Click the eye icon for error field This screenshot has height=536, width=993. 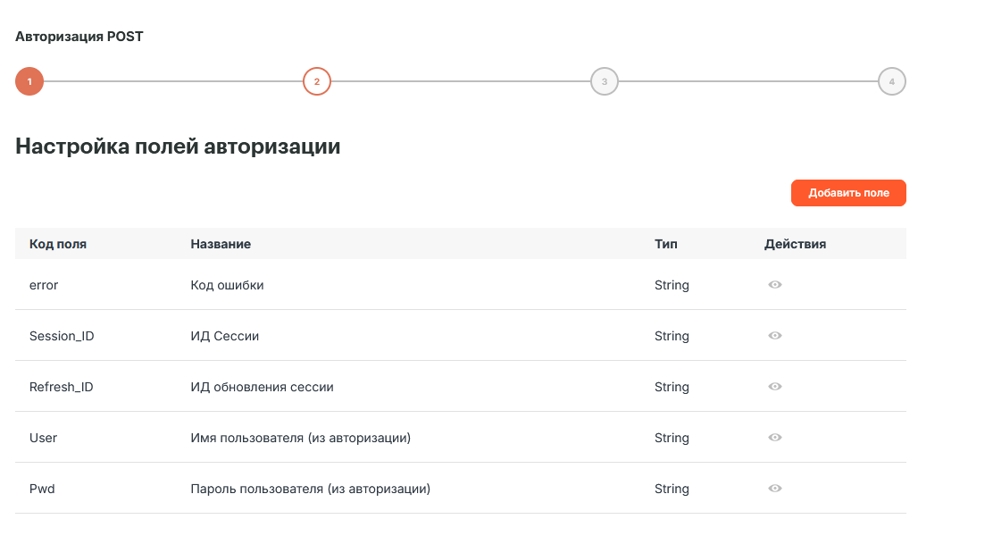(774, 284)
